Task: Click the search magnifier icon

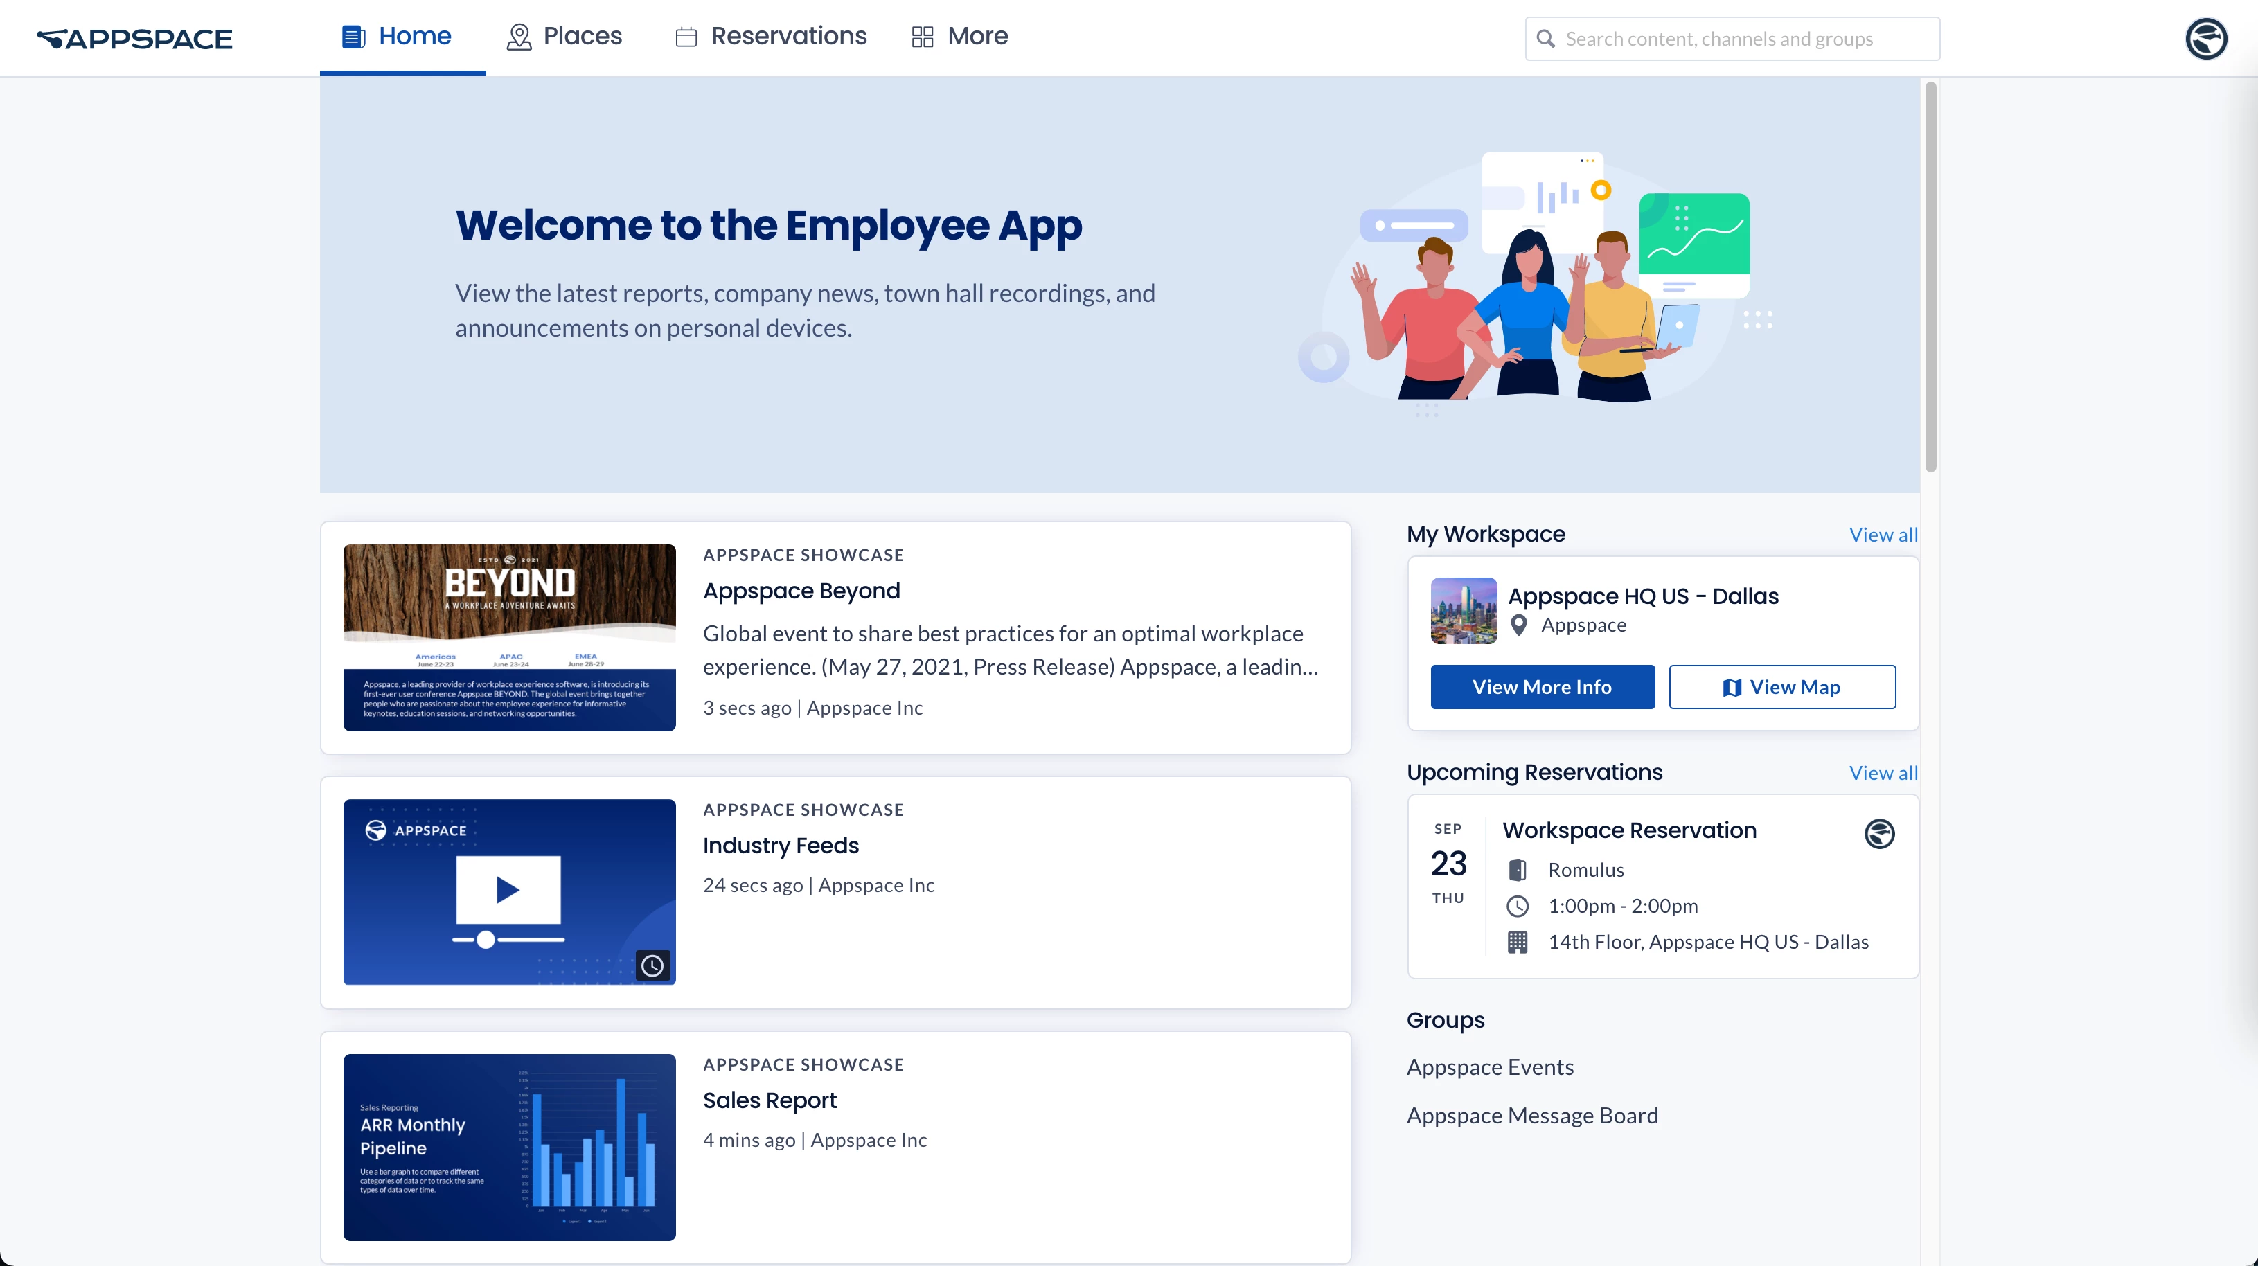Action: point(1546,39)
